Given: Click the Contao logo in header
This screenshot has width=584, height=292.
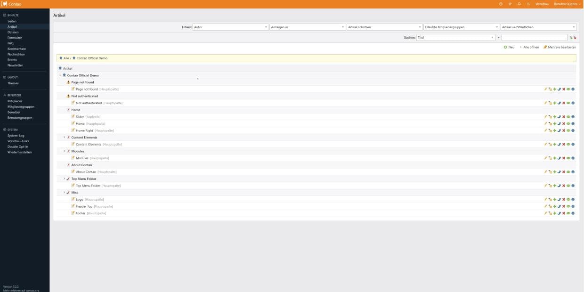Looking at the screenshot, I should click(11, 4).
